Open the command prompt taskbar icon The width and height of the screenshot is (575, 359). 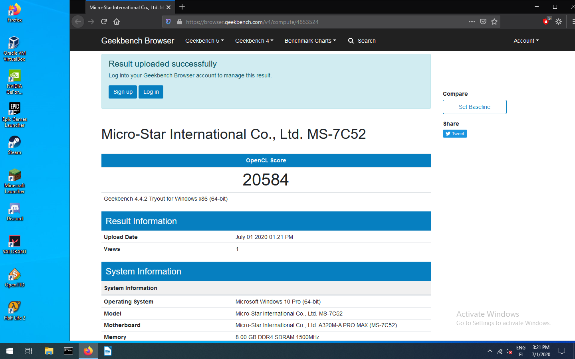pos(68,351)
